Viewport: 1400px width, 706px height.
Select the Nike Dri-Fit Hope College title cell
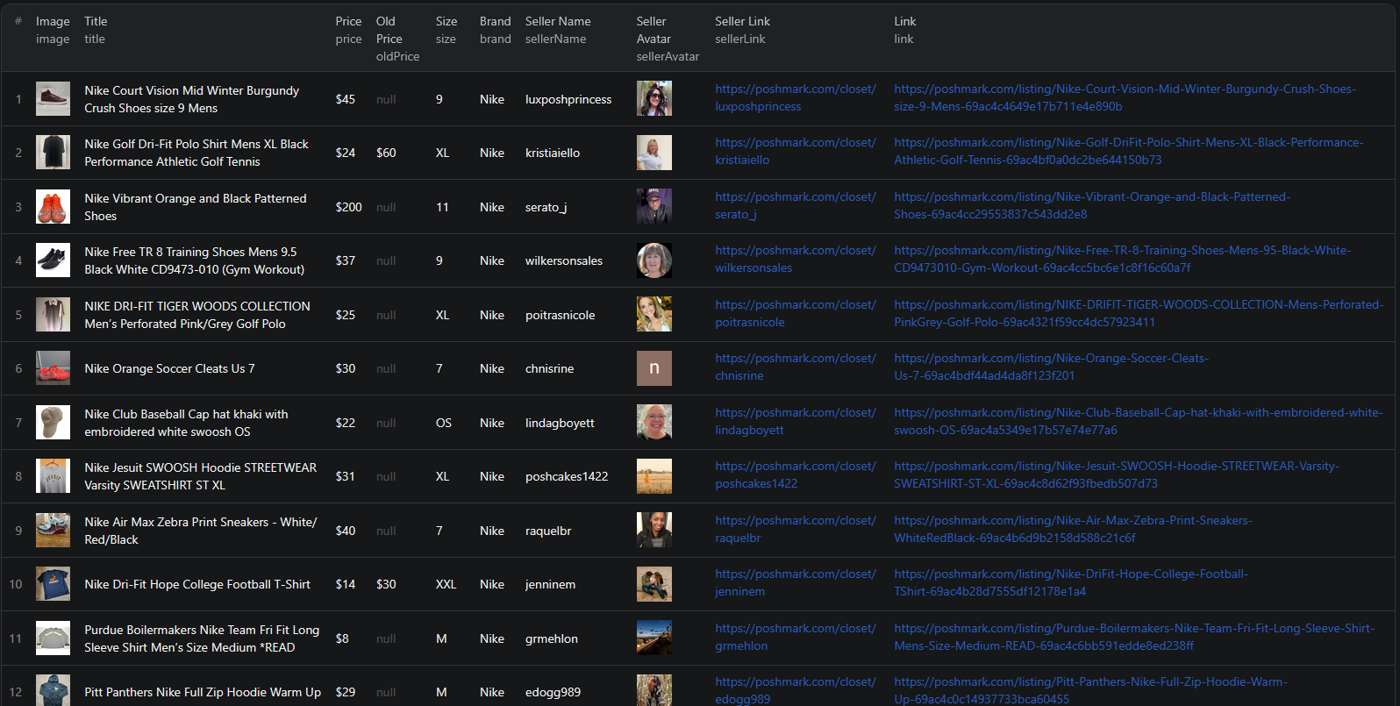tap(197, 584)
